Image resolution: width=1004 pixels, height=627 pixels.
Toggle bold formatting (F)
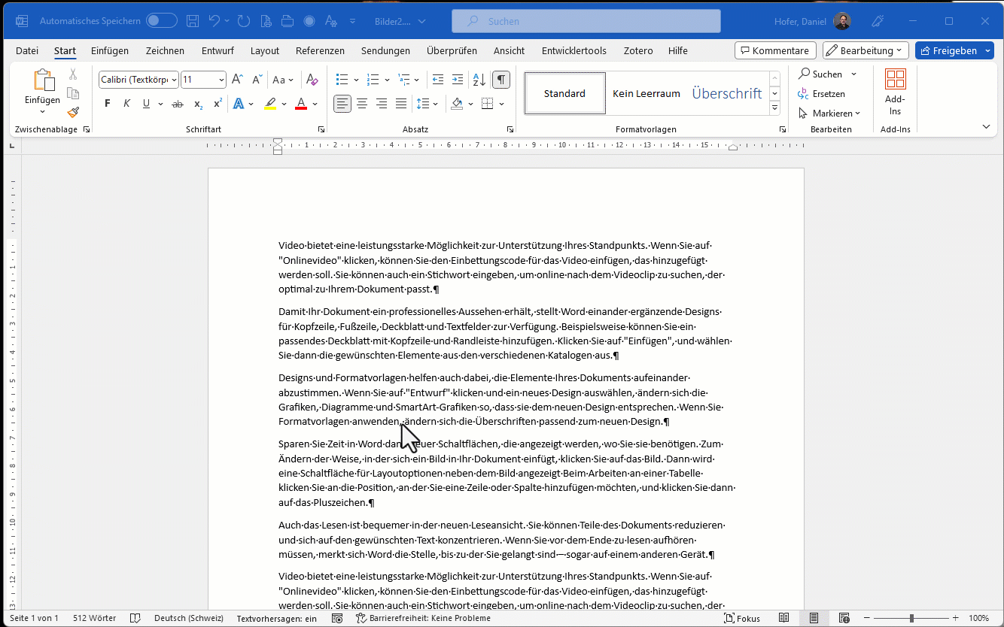(x=108, y=104)
